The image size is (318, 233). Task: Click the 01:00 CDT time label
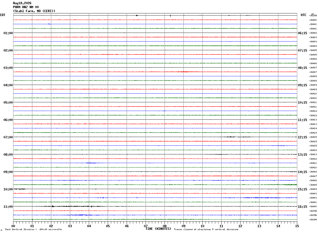pos(8,33)
